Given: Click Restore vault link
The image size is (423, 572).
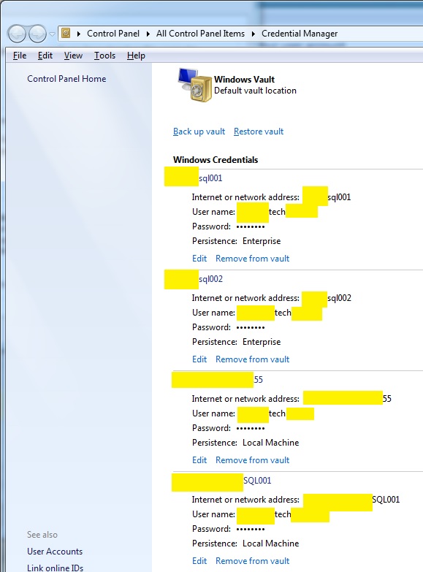Looking at the screenshot, I should click(x=259, y=131).
